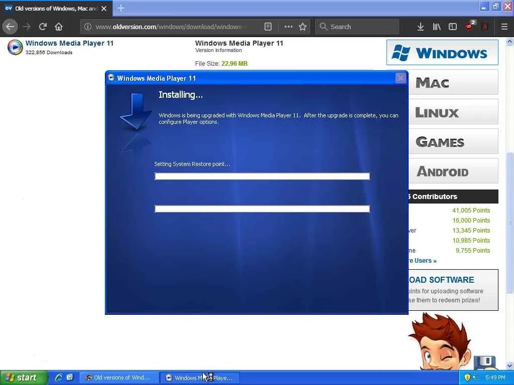Click the Windows Media Player logo icon
Image resolution: width=514 pixels, height=385 pixels.
click(x=15, y=47)
